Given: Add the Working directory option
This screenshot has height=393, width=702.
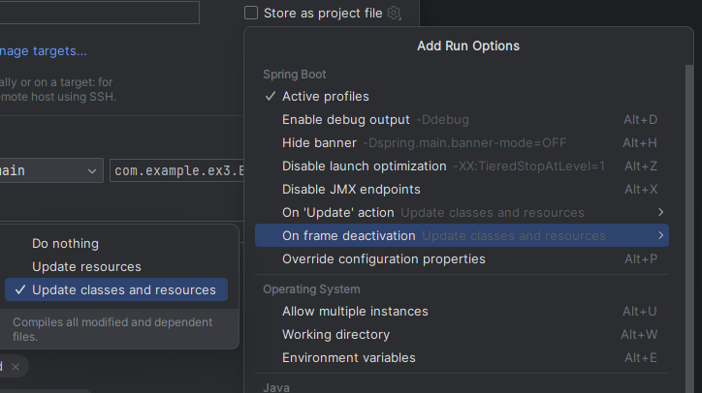Looking at the screenshot, I should [335, 335].
